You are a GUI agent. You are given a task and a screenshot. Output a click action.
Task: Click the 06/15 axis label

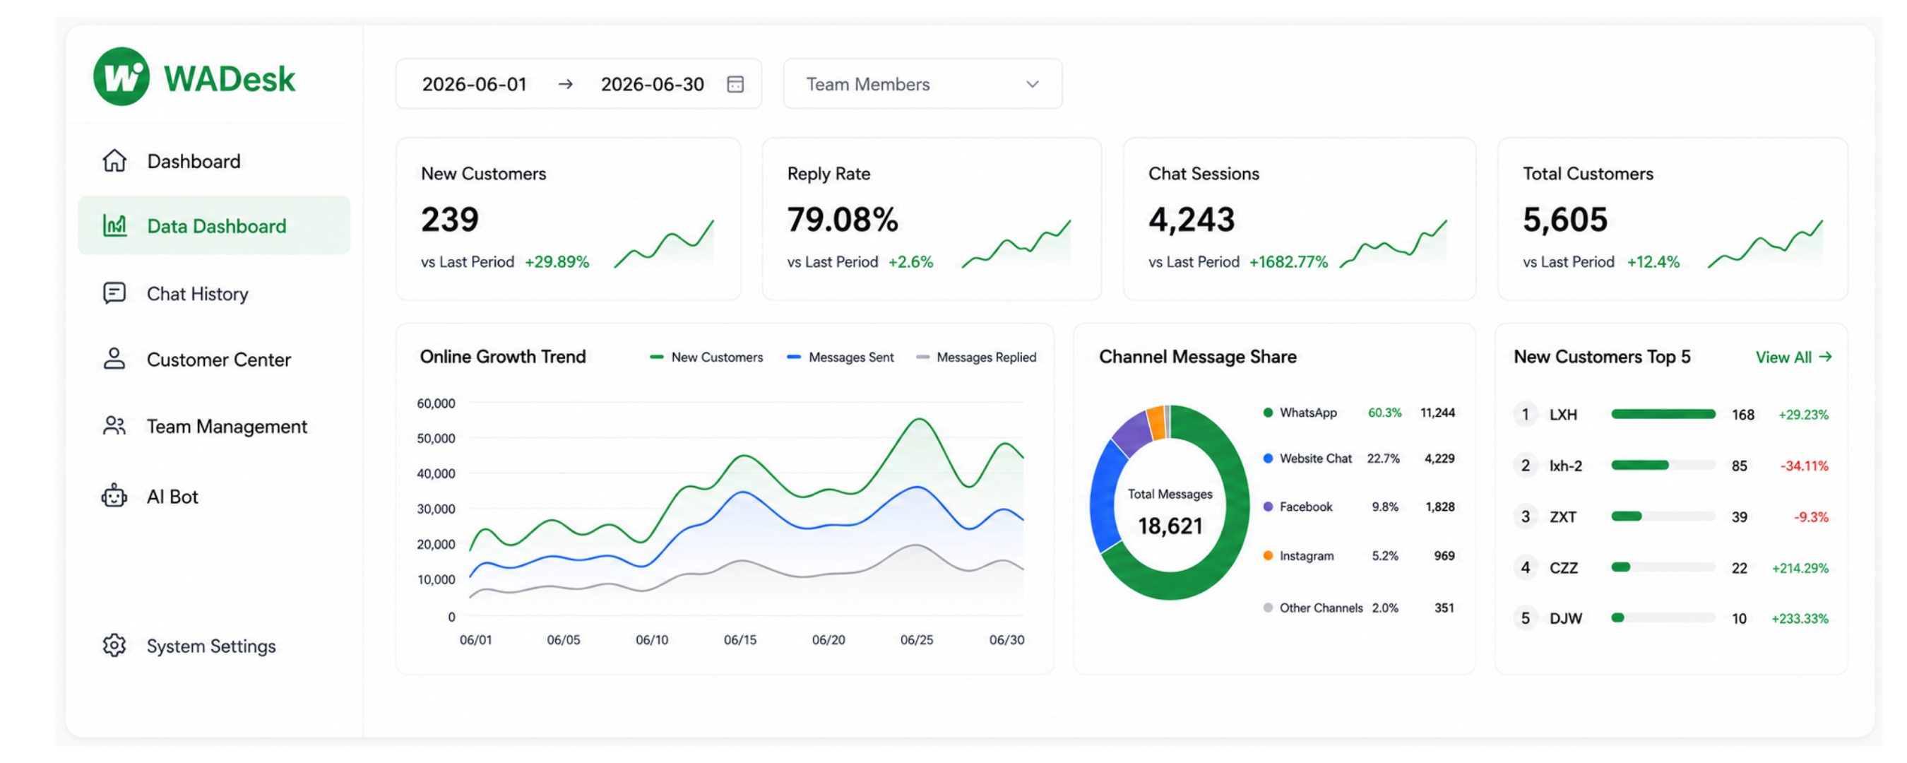[740, 640]
